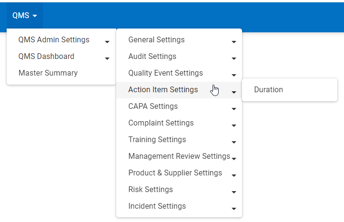Viewport: 344px width, 222px height.
Task: Open Management Review Settings entry
Action: tap(179, 156)
